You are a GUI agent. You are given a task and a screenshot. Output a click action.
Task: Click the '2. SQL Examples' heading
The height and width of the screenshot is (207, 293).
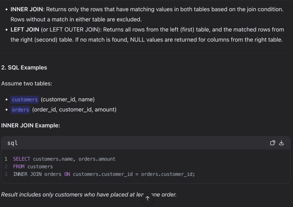pos(24,68)
